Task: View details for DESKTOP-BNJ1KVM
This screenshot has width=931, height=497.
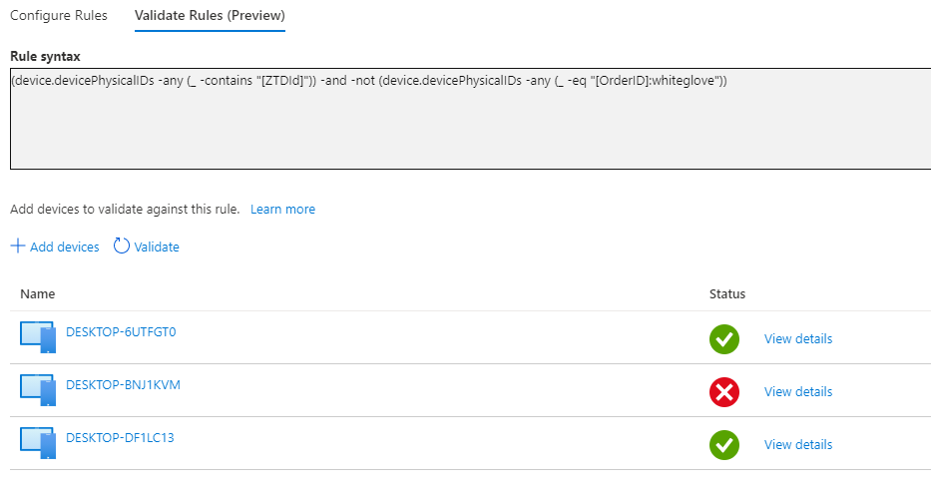Action: click(x=797, y=392)
